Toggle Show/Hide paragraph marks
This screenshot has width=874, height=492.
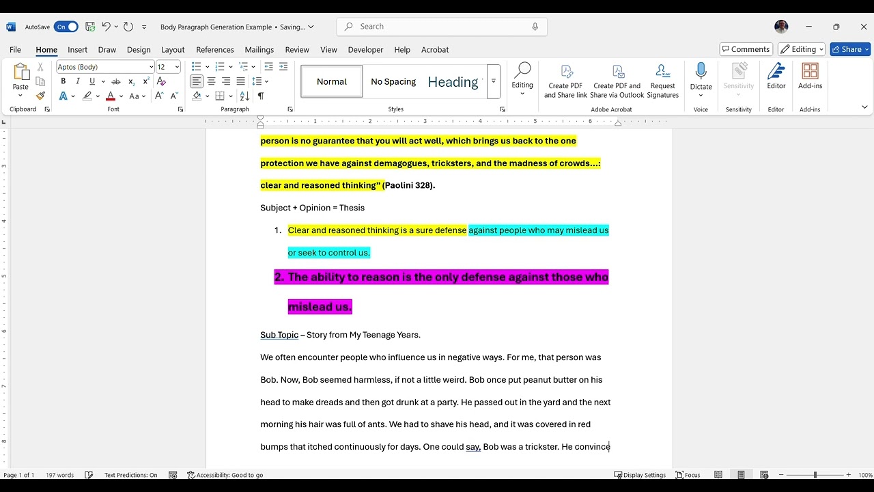(x=260, y=96)
